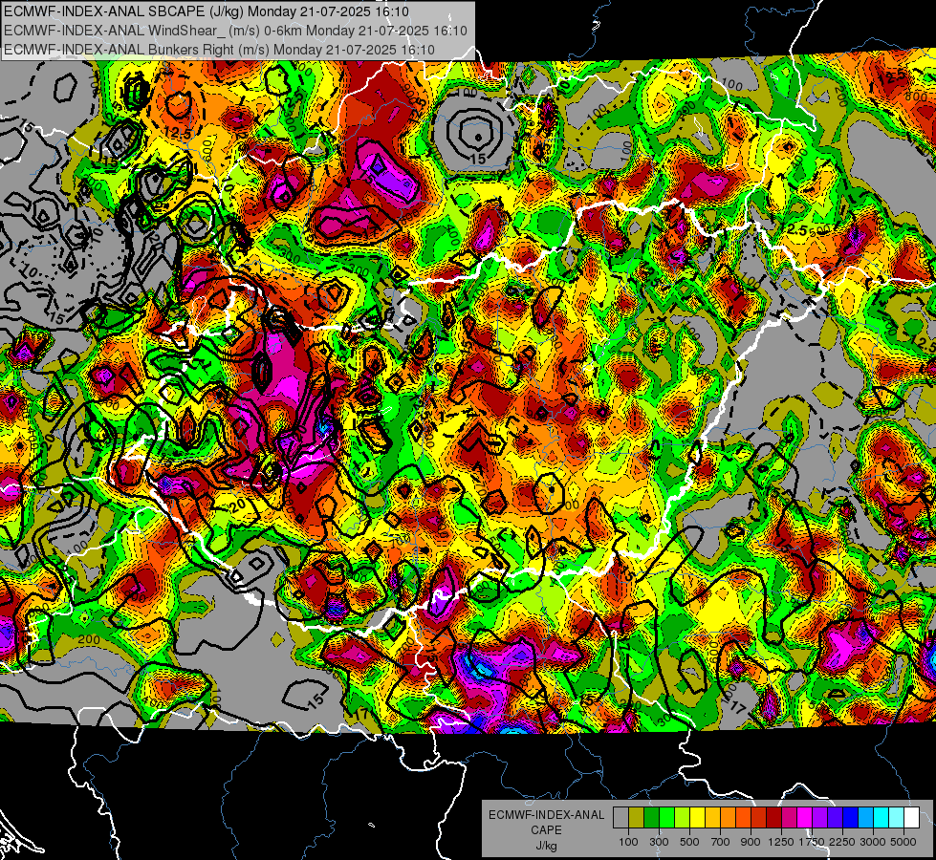Click the pure yellow legend swatch
The image size is (936, 860).
click(x=697, y=818)
